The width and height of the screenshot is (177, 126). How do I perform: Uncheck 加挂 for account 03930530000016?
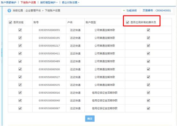[x=20, y=93]
